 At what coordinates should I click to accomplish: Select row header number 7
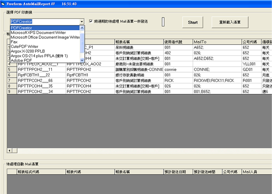tap(12, 81)
